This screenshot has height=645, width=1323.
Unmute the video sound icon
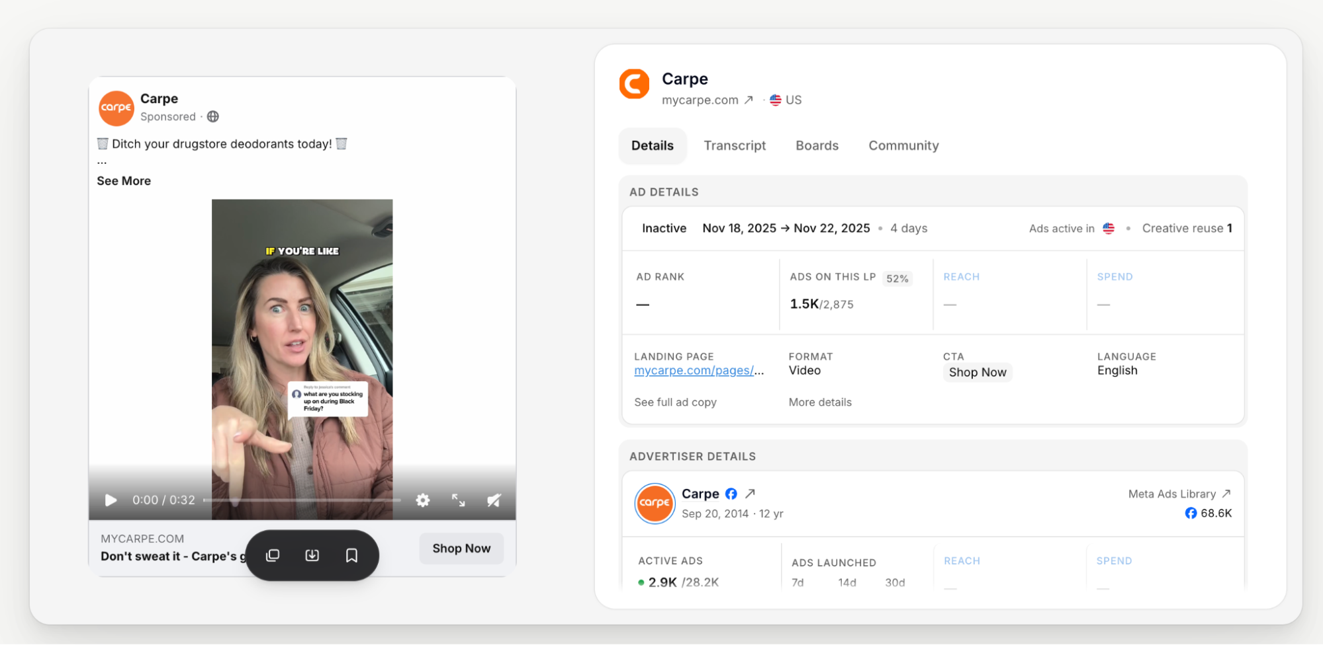(x=494, y=500)
